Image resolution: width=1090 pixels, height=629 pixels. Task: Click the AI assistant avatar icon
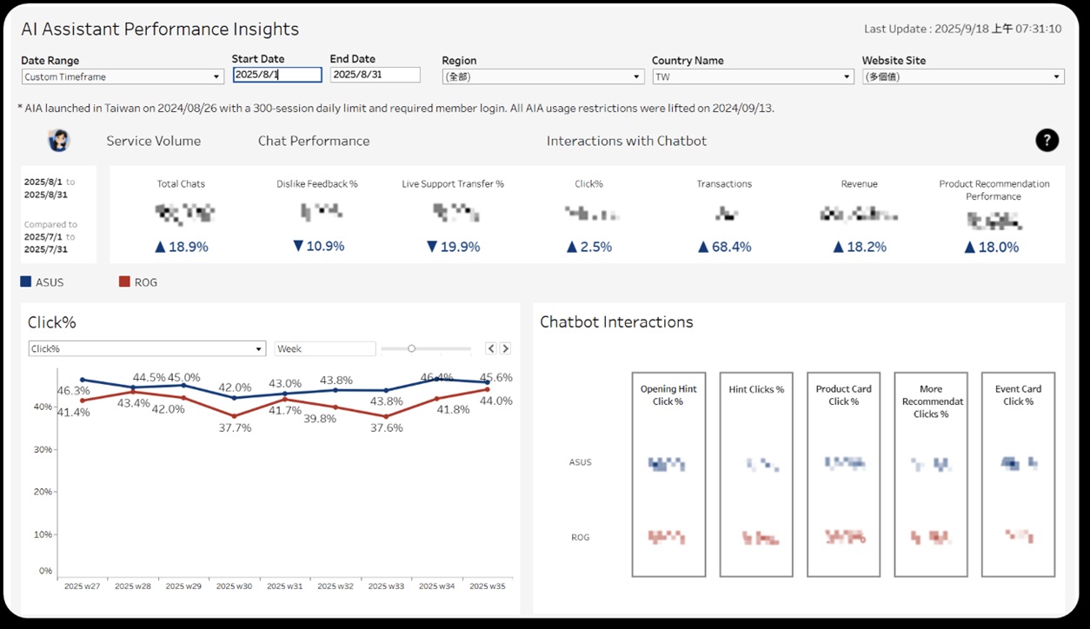click(x=59, y=141)
